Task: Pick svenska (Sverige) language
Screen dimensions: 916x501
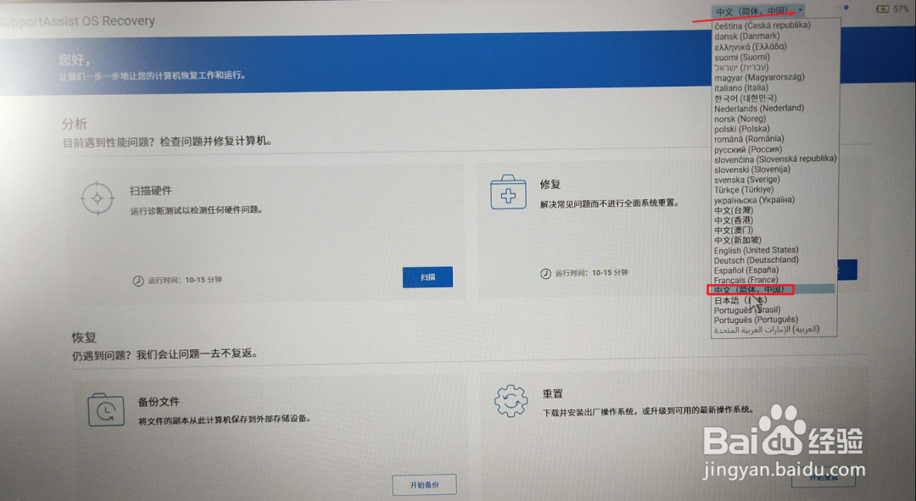Action: [746, 179]
